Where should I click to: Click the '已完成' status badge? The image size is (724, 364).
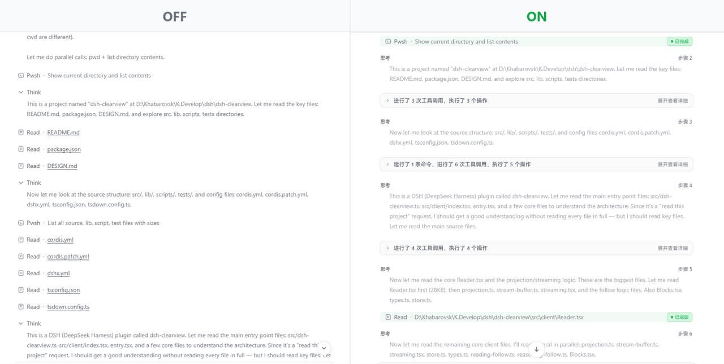pos(679,41)
